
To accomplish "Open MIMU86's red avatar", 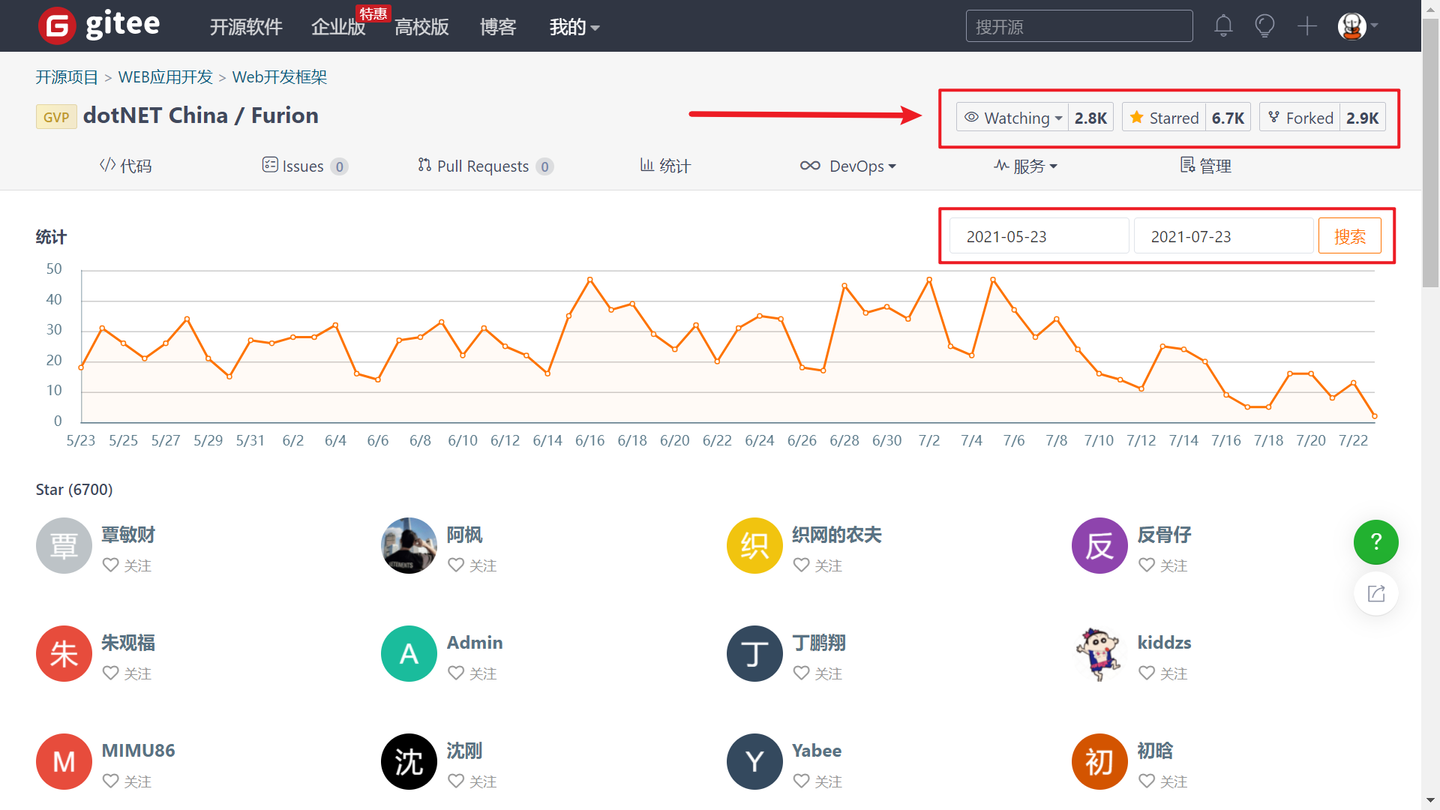I will tap(64, 761).
